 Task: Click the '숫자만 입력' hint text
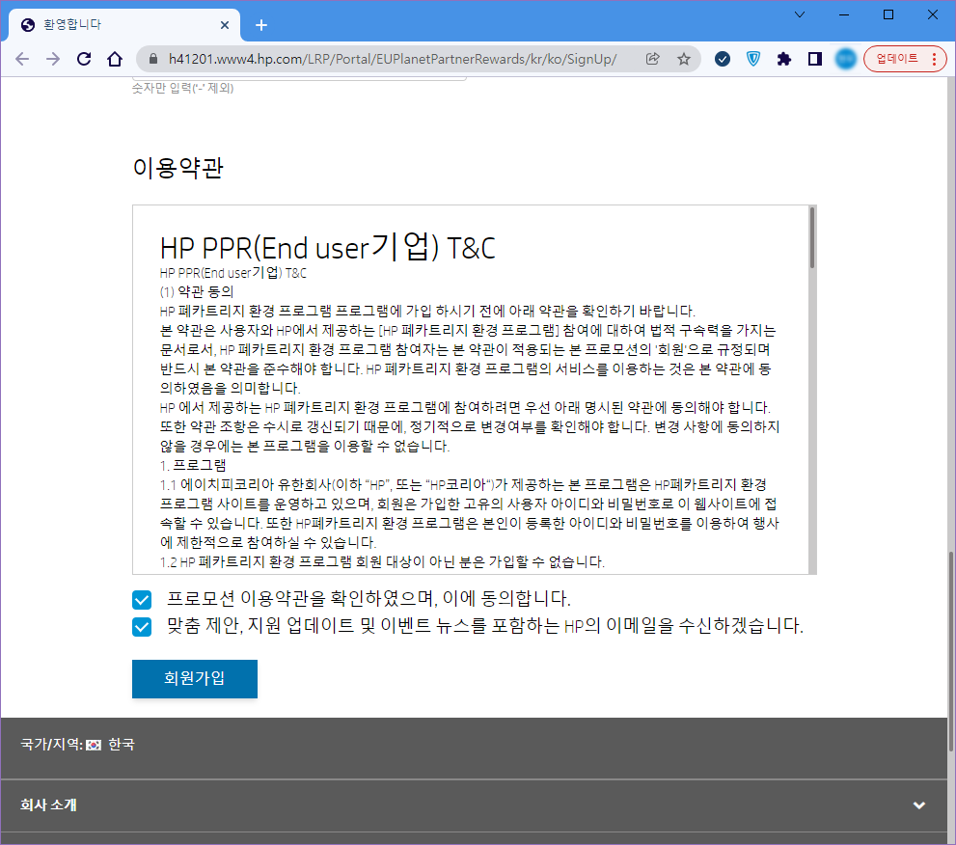click(183, 88)
